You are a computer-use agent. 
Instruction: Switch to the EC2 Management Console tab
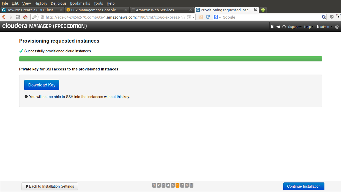(x=97, y=10)
